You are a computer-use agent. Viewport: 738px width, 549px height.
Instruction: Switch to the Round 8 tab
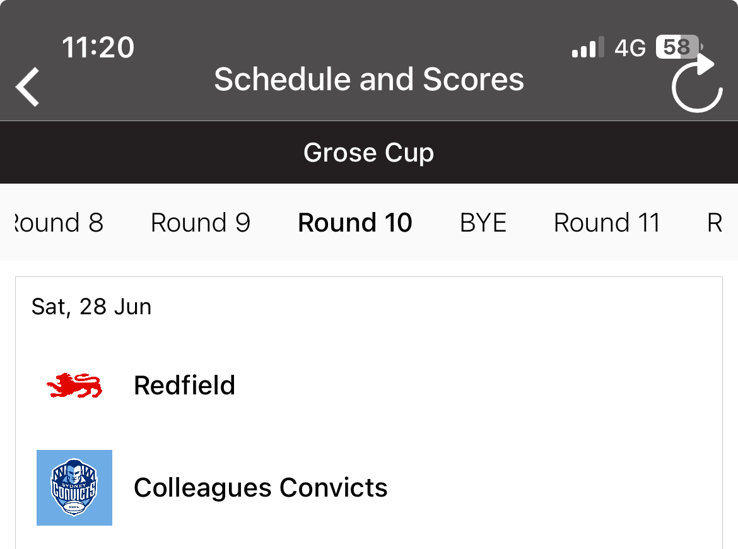[59, 223]
